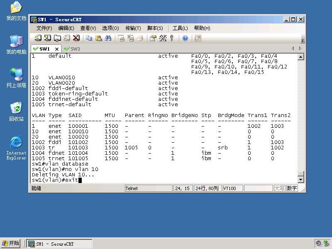Open the 选项(O) menu
The height and width of the screenshot is (249, 332).
tap(110, 28)
